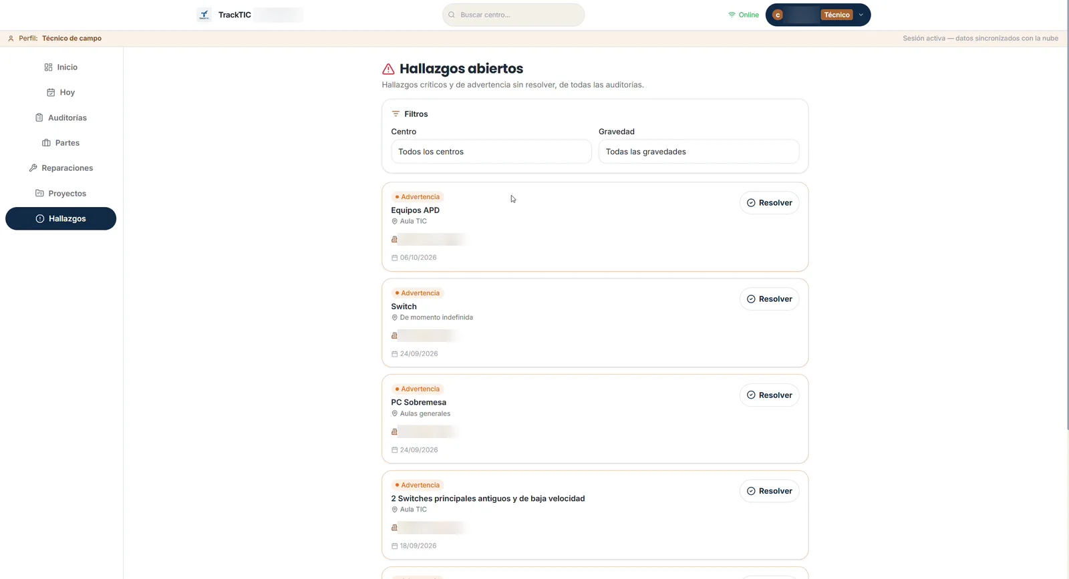
Task: Resolve the Switch finding
Action: (x=769, y=299)
